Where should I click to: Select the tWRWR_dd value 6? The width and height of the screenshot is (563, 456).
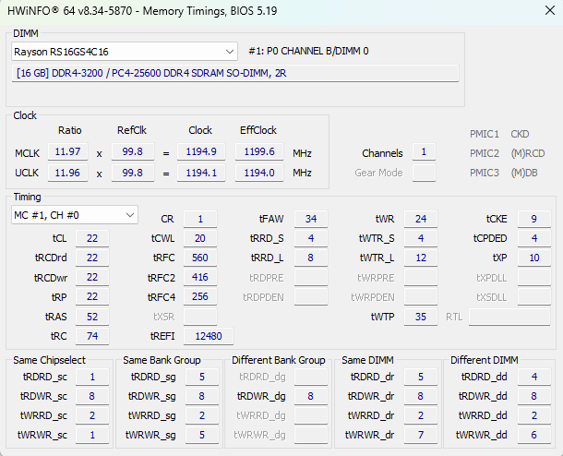click(534, 435)
